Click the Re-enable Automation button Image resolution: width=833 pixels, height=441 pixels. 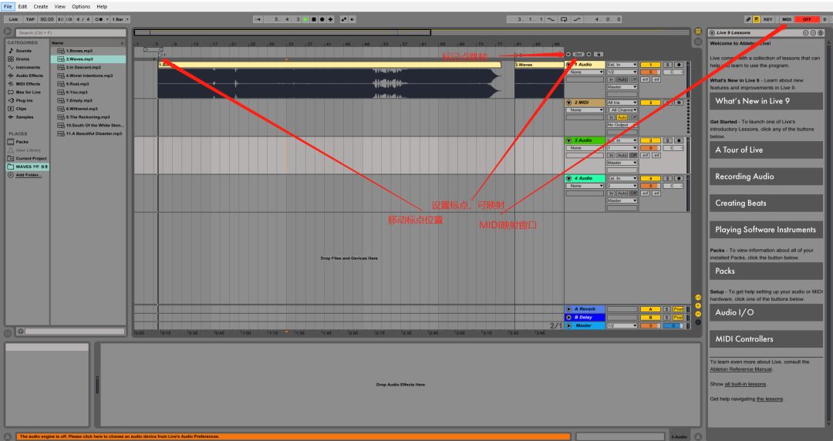tap(352, 19)
